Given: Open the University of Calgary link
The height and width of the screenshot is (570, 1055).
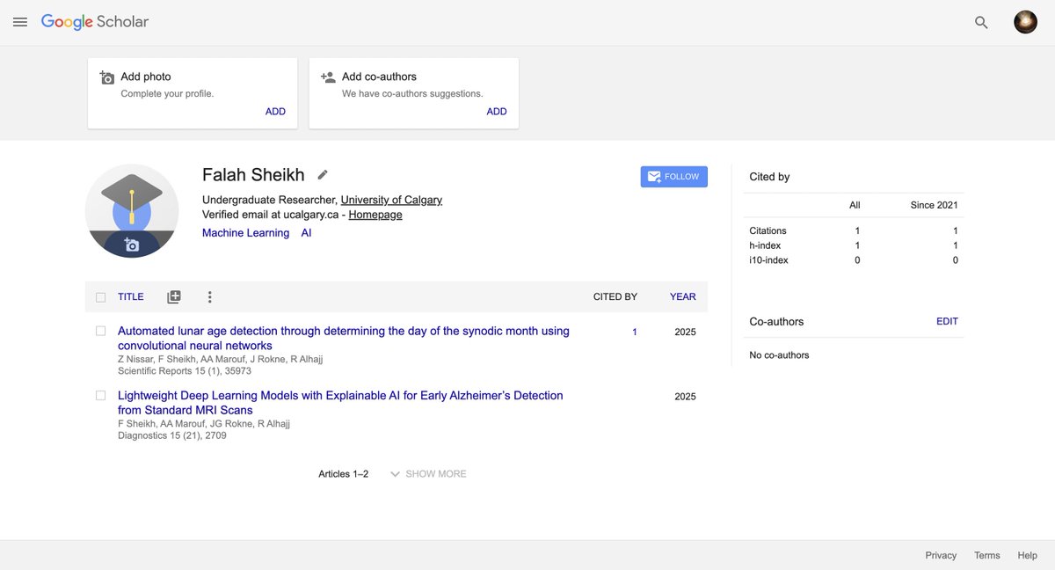Looking at the screenshot, I should click(x=391, y=200).
